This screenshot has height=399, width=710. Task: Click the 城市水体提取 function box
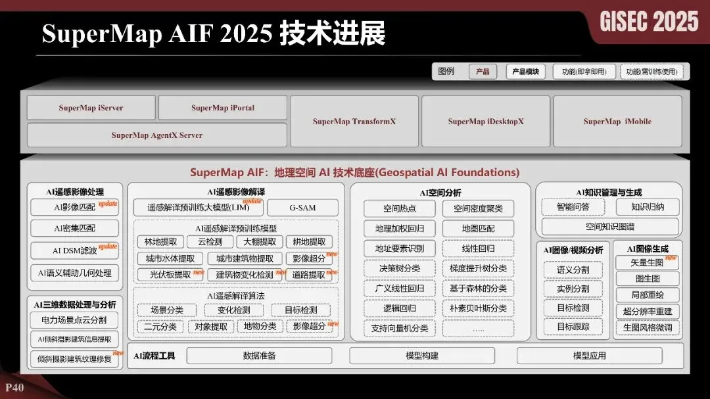click(170, 258)
